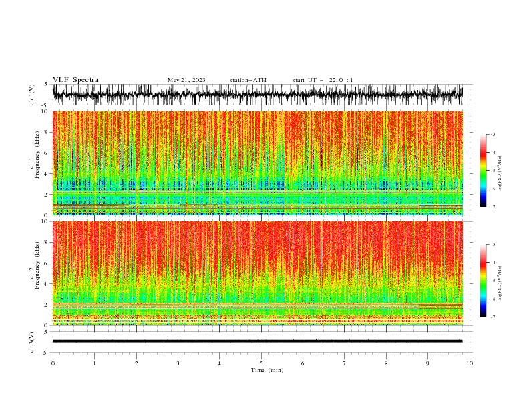The height and width of the screenshot is (408, 529).
Task: Click the time axis tick label "5"
Action: point(261,363)
